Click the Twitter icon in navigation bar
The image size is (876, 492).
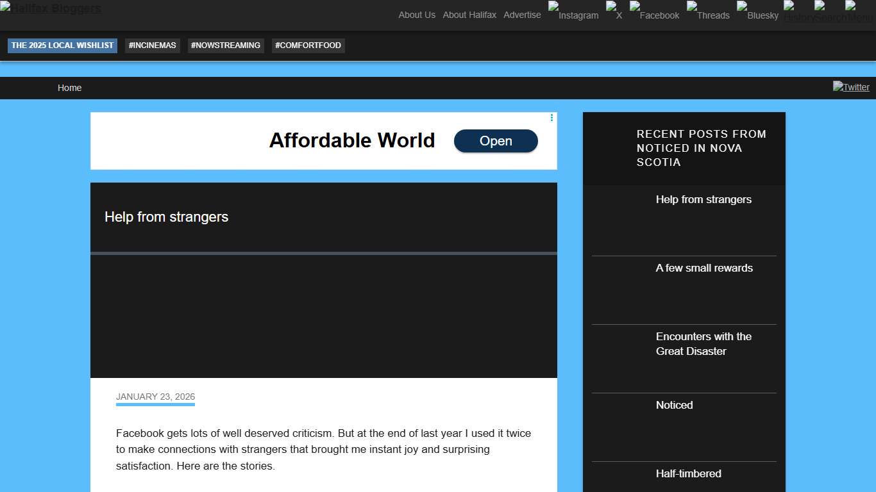851,87
